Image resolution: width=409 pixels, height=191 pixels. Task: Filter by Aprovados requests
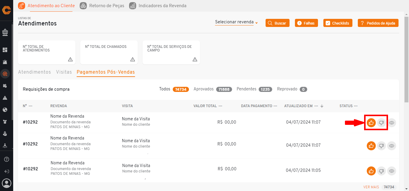click(213, 89)
